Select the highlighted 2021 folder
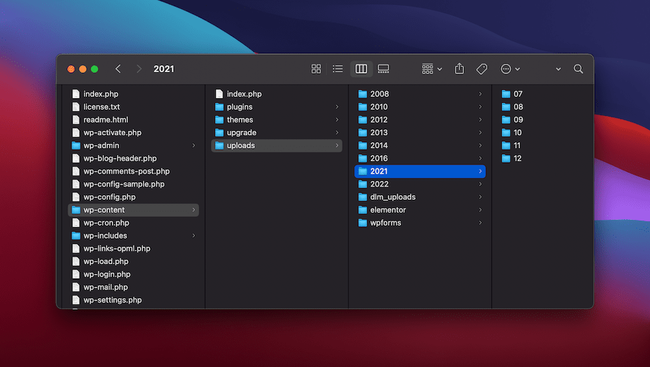650x367 pixels. (420, 171)
